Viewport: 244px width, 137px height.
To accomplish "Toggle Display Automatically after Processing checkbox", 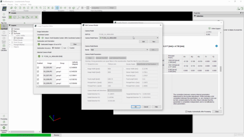I will pos(186,112).
